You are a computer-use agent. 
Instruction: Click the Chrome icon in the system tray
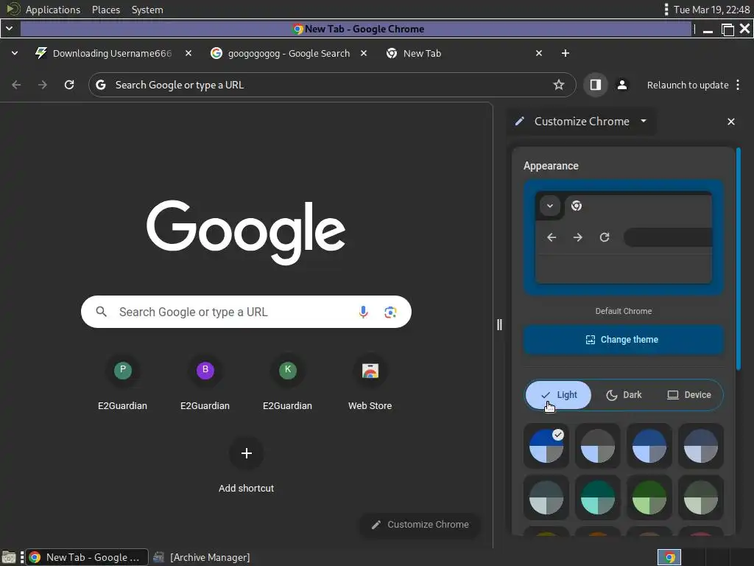669,557
